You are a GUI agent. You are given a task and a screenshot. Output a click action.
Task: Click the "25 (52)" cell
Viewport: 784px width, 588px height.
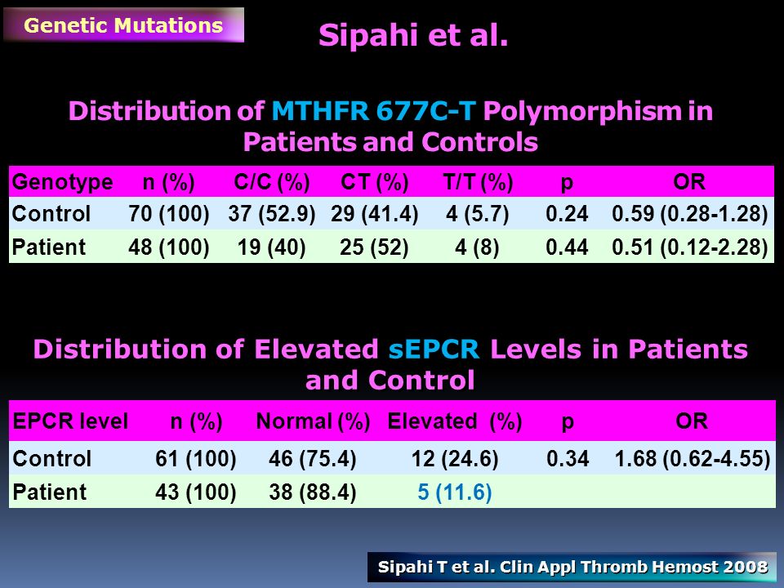pyautogui.click(x=375, y=247)
